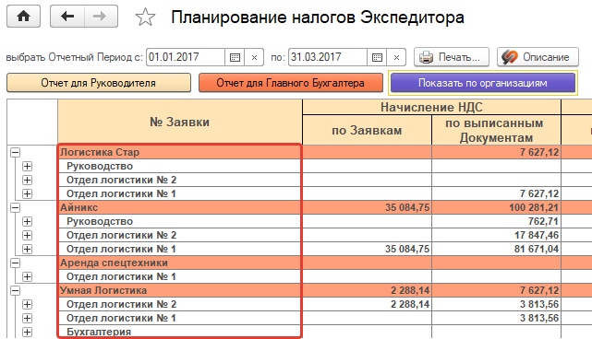Select the Аренда спецтехники row name
The height and width of the screenshot is (339, 592).
tap(114, 263)
